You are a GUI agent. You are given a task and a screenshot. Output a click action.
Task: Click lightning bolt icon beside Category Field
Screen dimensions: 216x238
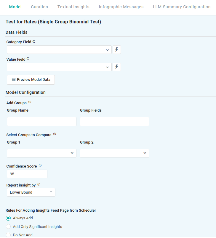117,50
